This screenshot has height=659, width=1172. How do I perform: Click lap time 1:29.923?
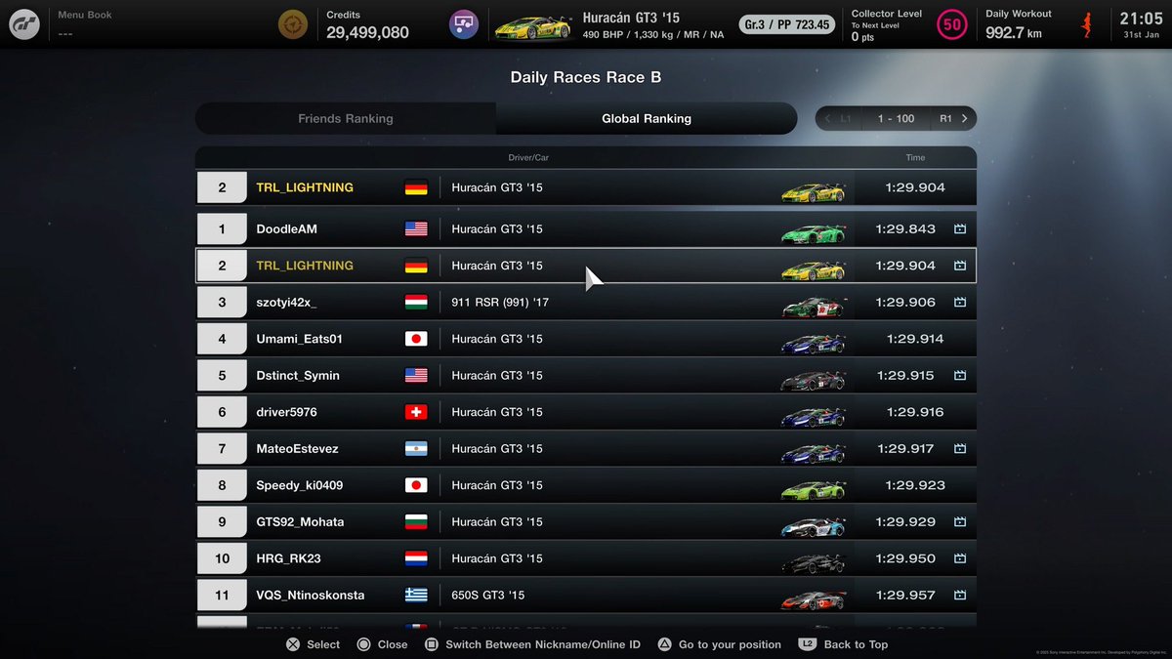(x=915, y=485)
